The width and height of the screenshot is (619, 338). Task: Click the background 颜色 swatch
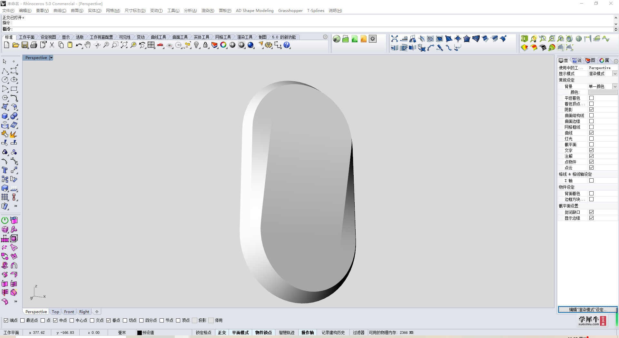(x=603, y=92)
